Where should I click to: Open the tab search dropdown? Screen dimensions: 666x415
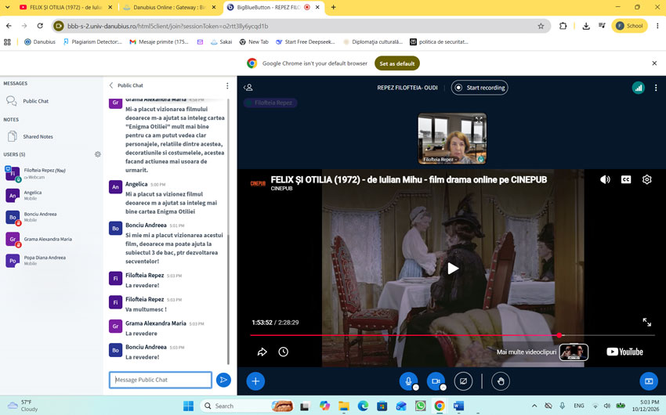coord(8,7)
